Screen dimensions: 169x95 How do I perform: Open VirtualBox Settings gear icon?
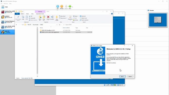click(x=62, y=6)
